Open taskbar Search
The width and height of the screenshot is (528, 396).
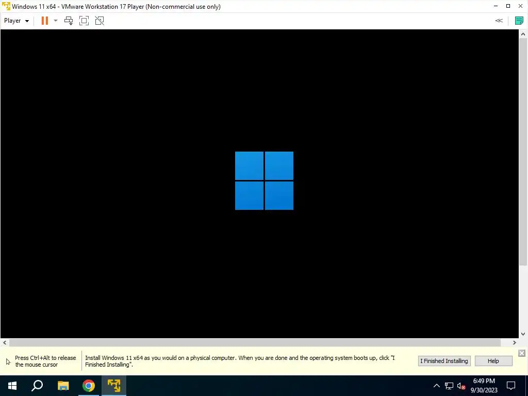click(37, 386)
